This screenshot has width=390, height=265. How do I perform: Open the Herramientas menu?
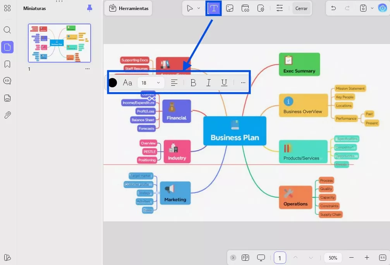click(128, 8)
